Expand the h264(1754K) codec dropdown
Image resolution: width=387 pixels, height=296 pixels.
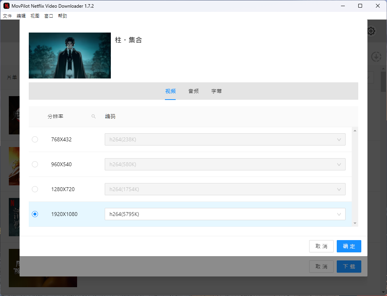pos(225,189)
